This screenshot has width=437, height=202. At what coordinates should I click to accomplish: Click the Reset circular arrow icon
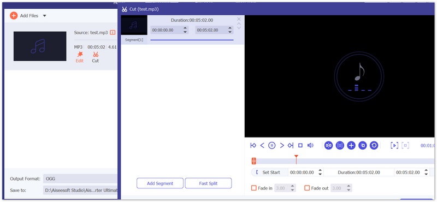coord(374,145)
